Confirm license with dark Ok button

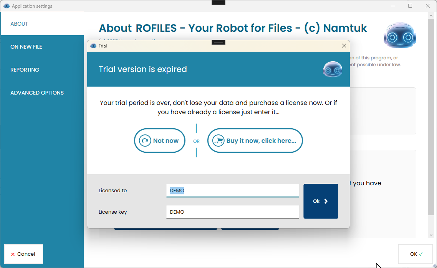[x=321, y=201]
